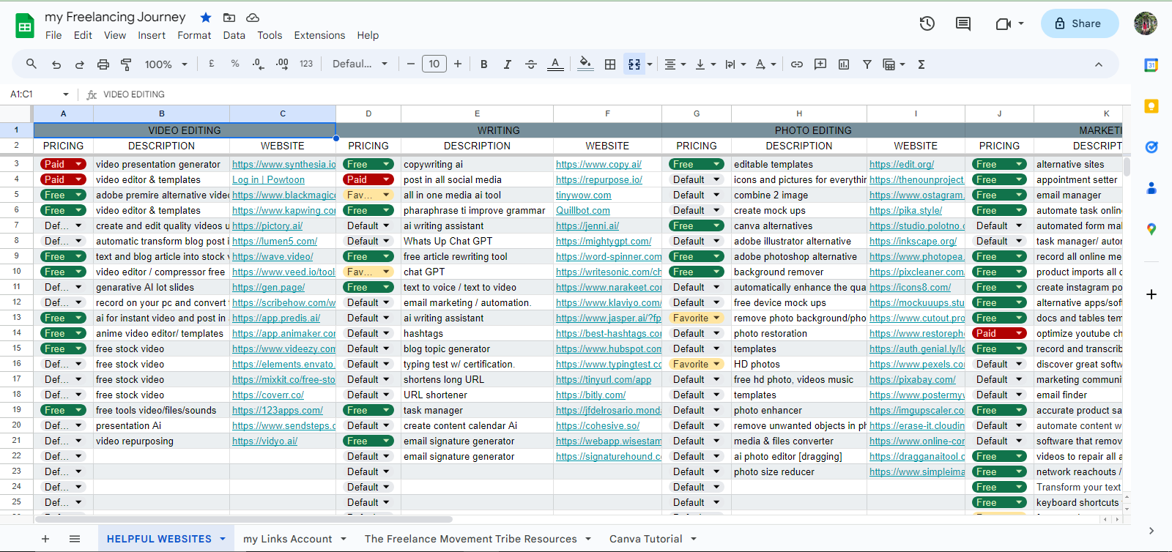1172x552 pixels.
Task: Toggle bold formatting
Action: pos(483,64)
